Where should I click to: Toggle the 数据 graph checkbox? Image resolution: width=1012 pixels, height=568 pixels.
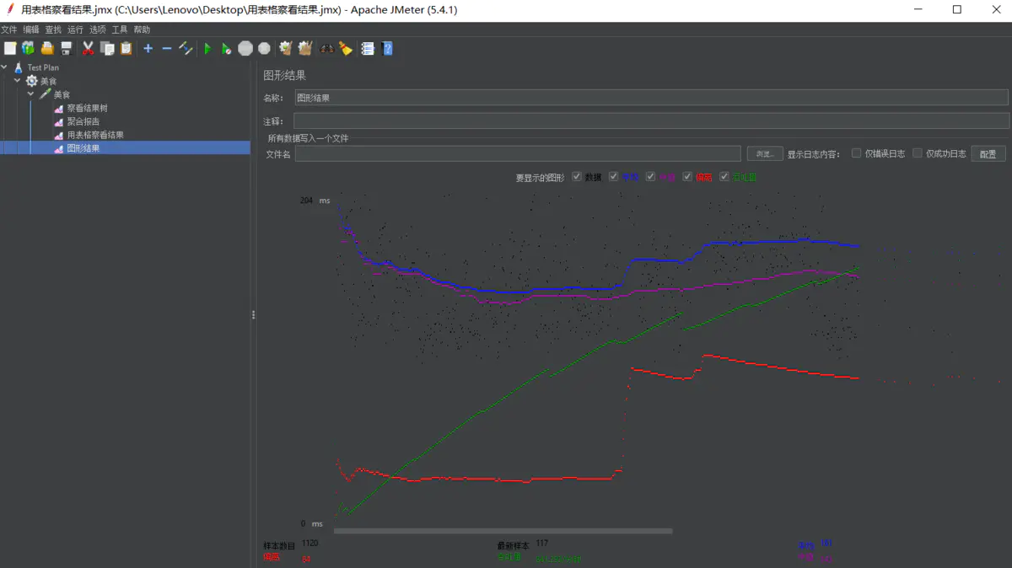(577, 177)
